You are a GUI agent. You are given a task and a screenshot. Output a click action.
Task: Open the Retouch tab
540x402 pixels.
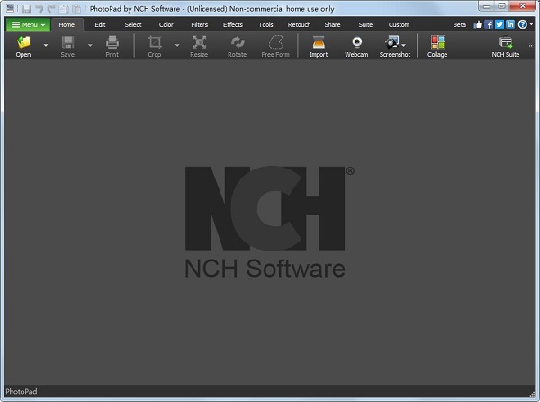click(299, 25)
